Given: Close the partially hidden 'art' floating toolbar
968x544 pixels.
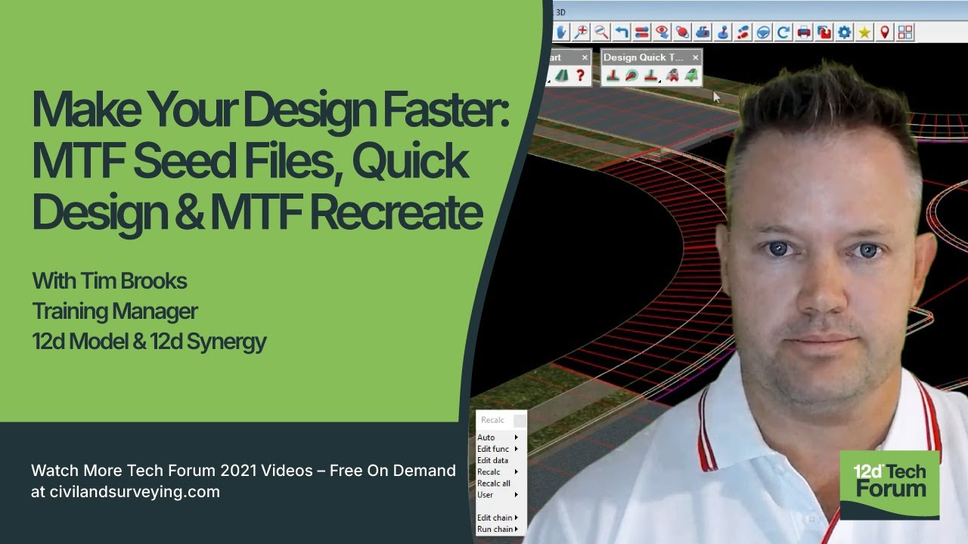Looking at the screenshot, I should coord(585,57).
